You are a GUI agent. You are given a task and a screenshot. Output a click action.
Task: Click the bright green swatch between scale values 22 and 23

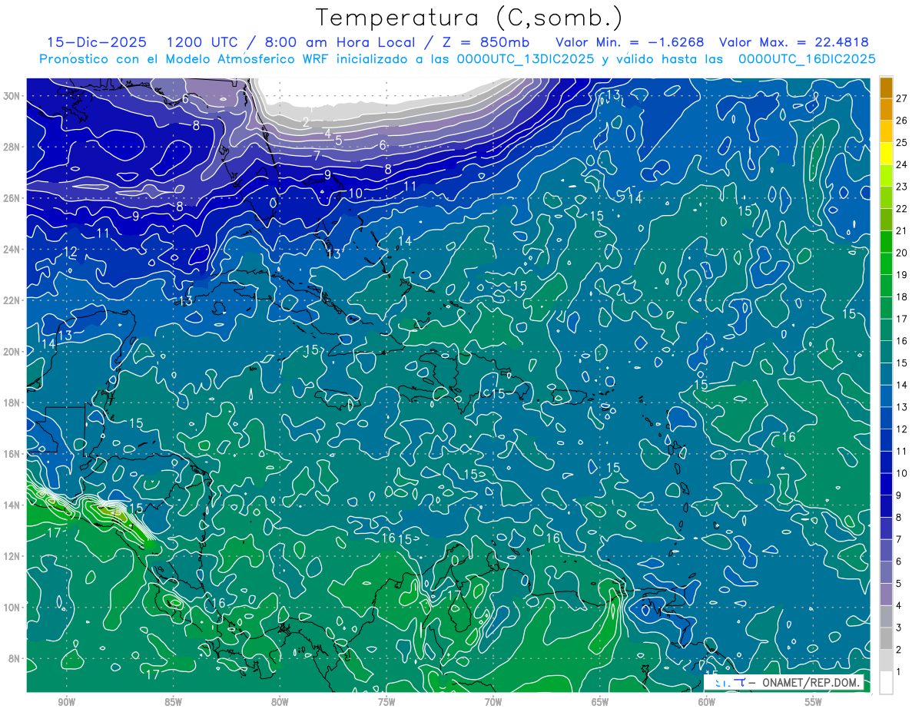[886, 197]
